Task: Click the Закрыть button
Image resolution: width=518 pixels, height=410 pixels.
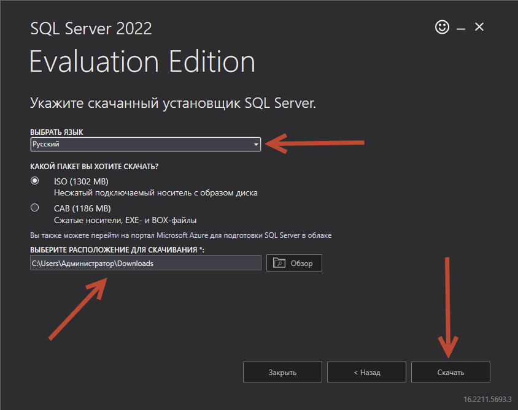Action: (x=282, y=371)
